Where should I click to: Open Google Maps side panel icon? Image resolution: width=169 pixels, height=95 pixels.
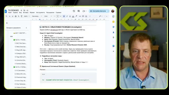coord(113,37)
